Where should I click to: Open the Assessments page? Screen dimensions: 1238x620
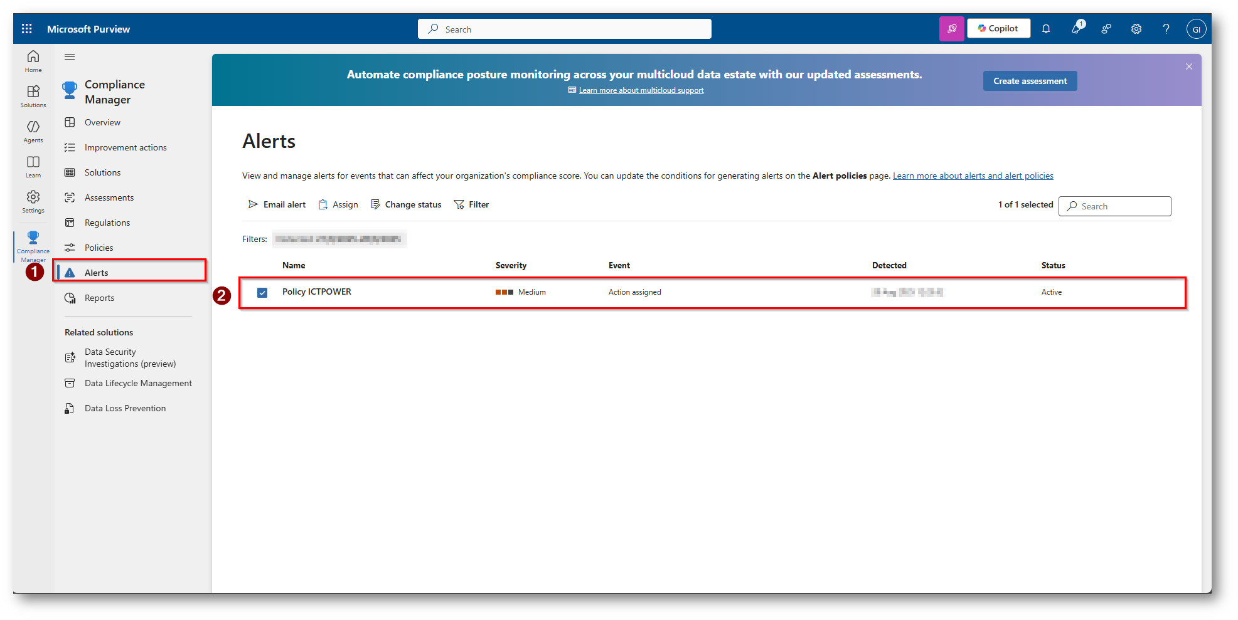(109, 197)
